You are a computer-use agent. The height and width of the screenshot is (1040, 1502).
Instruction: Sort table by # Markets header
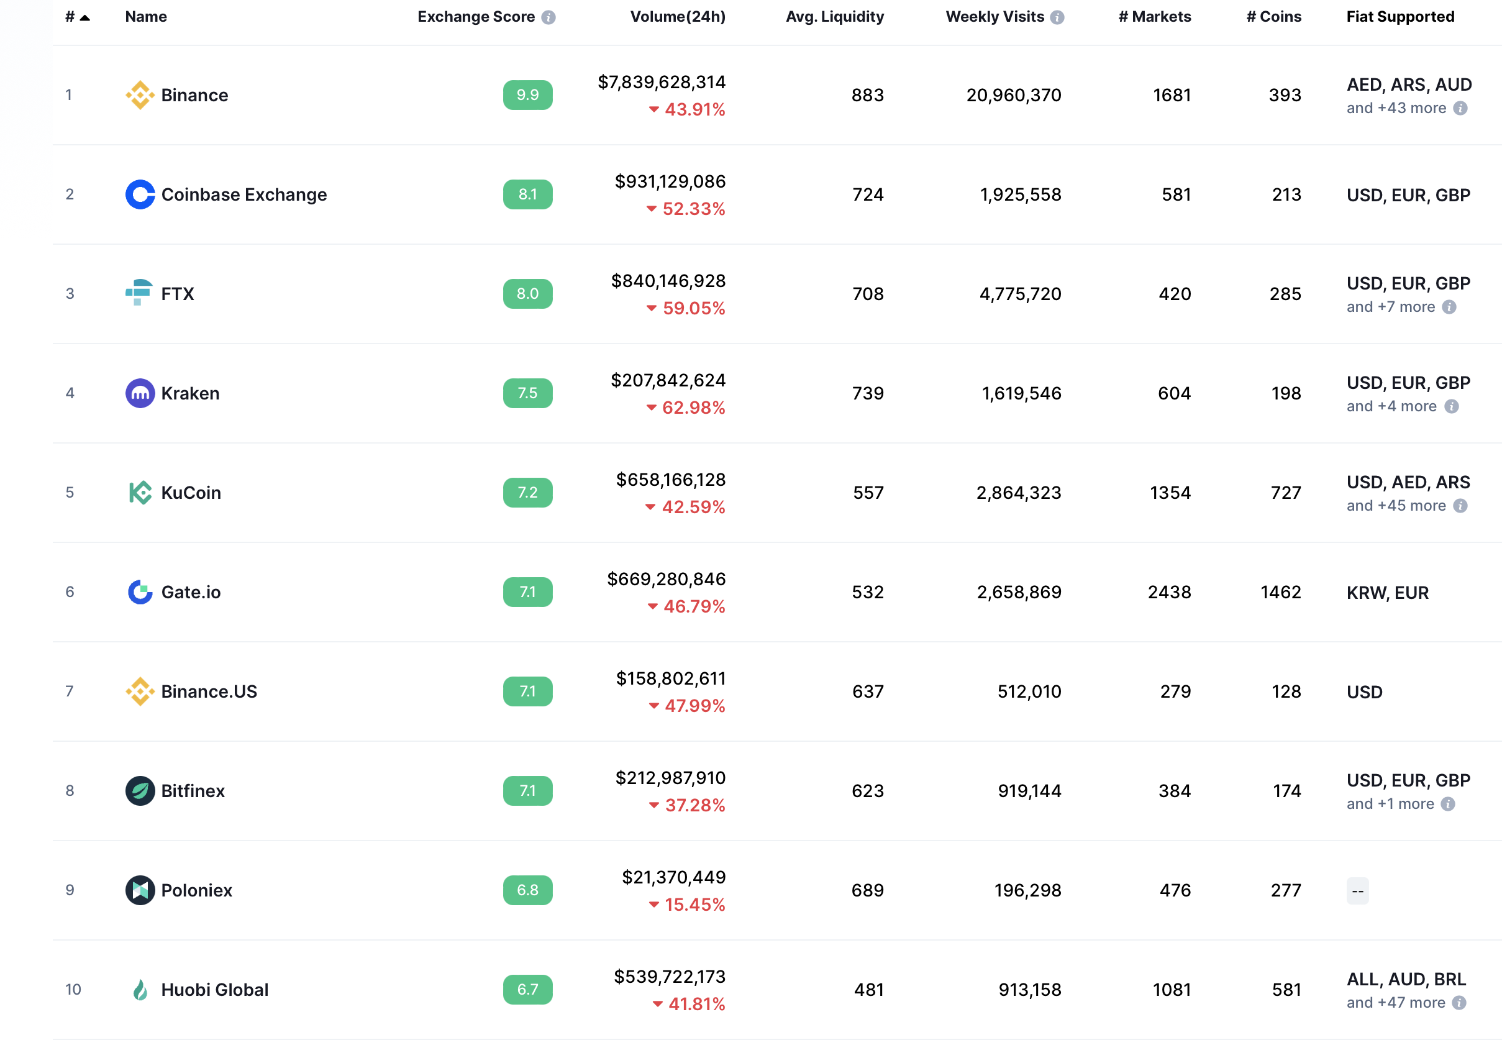point(1154,17)
